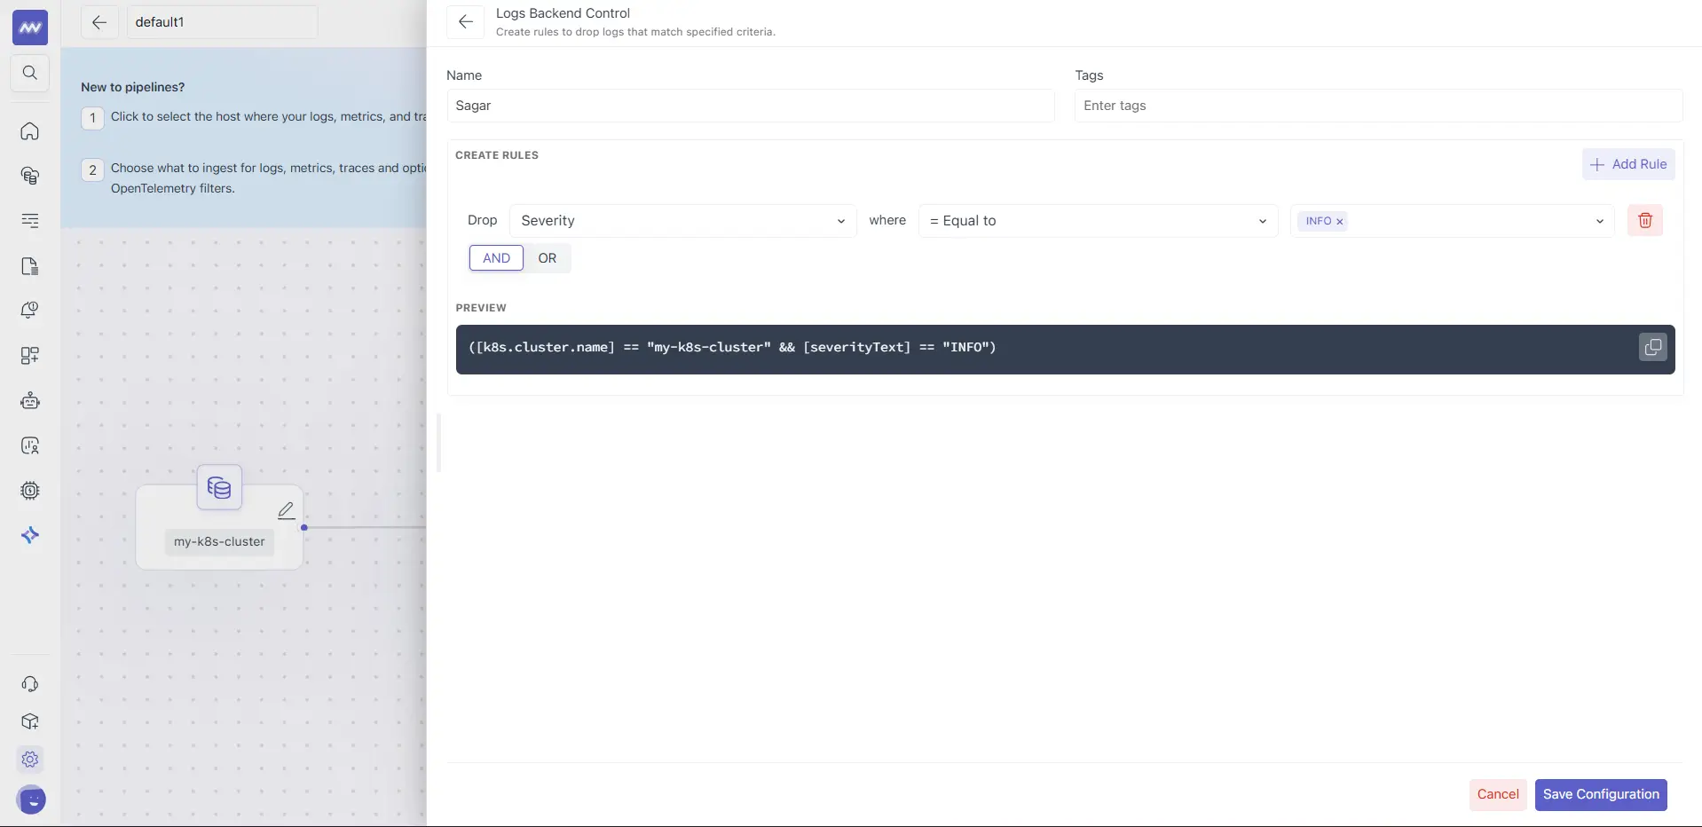Open the search icon in sidebar

click(29, 73)
